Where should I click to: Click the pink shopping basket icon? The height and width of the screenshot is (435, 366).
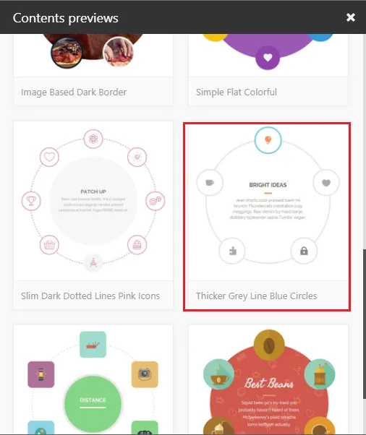tap(49, 245)
